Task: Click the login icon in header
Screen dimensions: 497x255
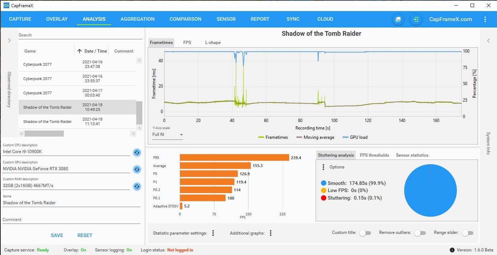Action: point(416,19)
